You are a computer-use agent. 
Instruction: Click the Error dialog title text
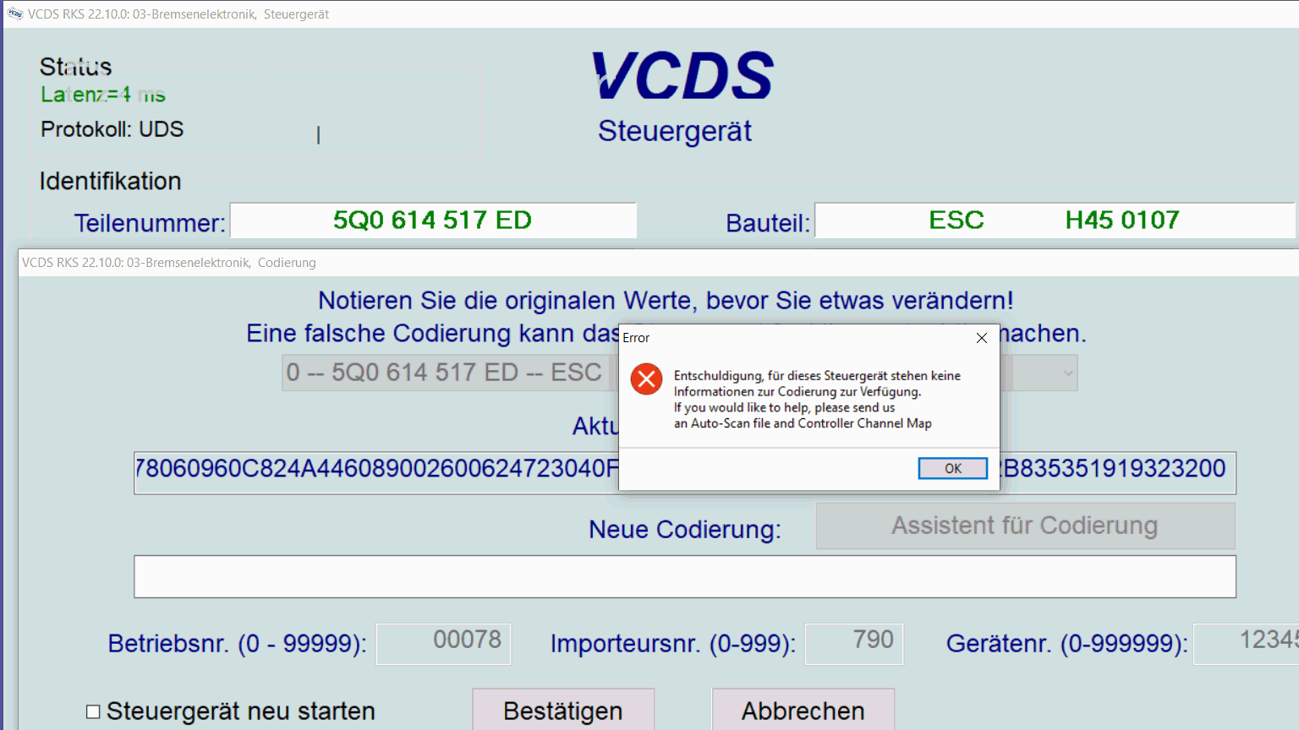(x=636, y=338)
